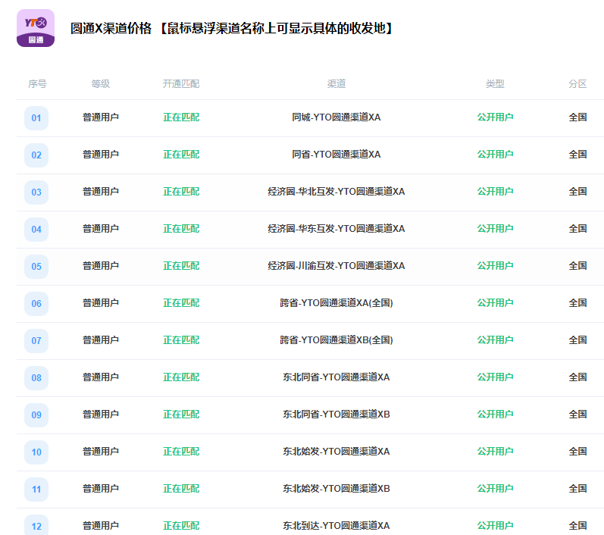Open channel 跨省-YTO圆通渠道XB(全国)
Screen dimensions: 604x535
(336, 340)
